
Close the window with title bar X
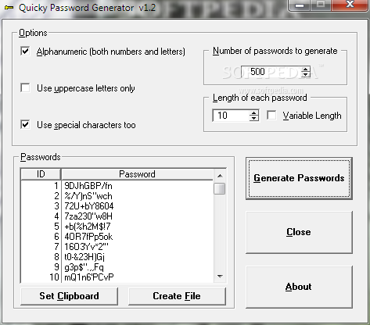click(x=350, y=5)
